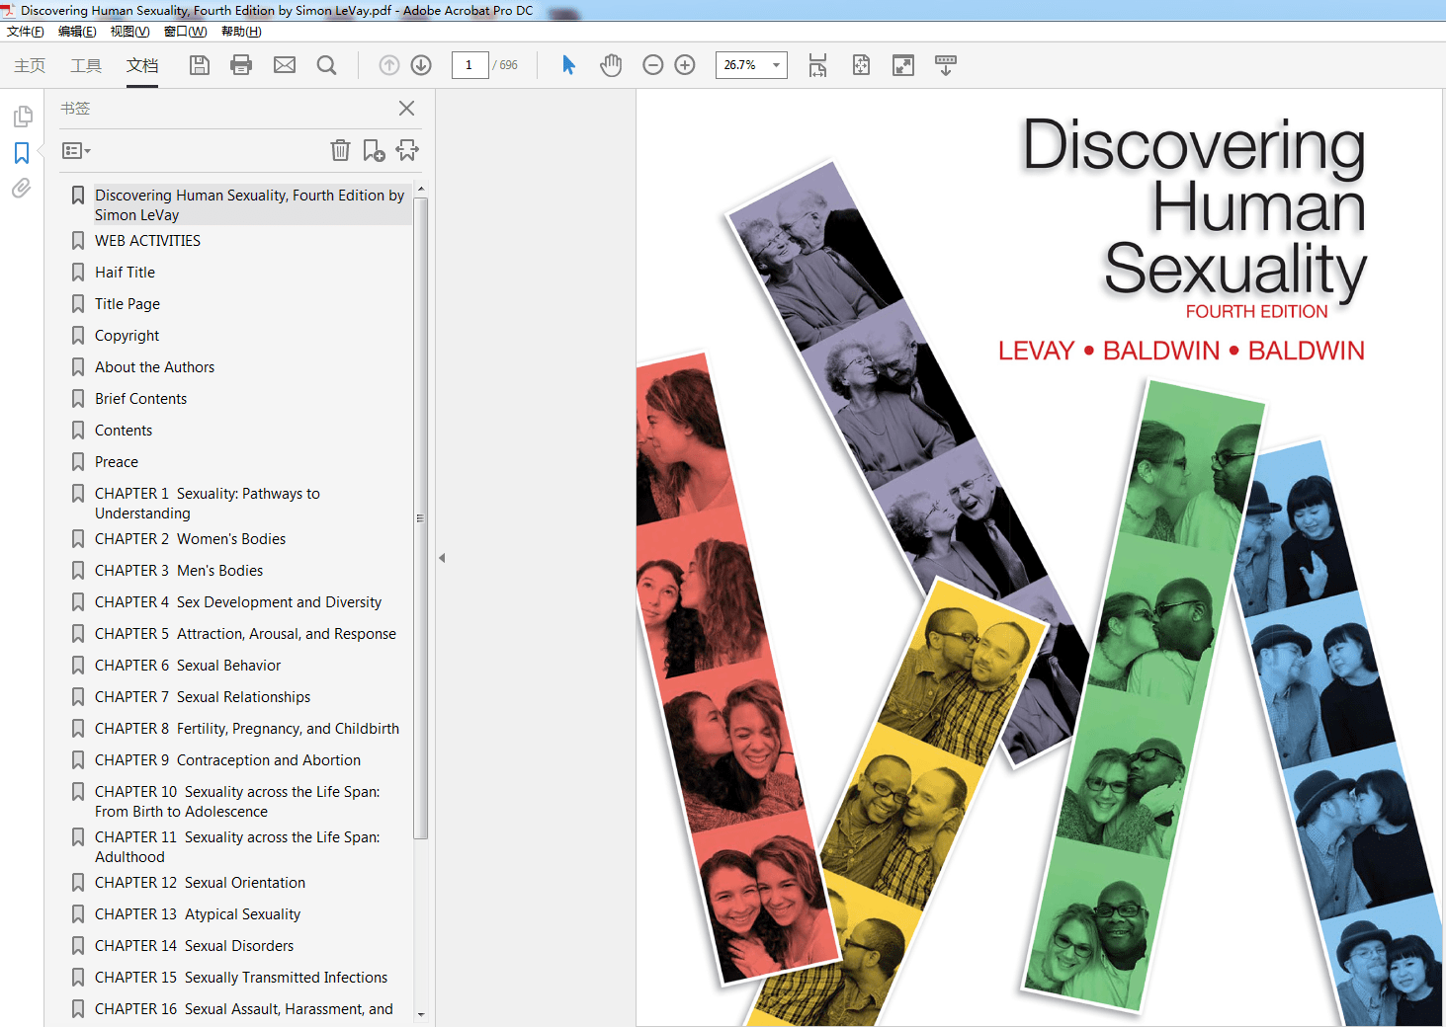Click the Email envelope icon

coord(285,65)
